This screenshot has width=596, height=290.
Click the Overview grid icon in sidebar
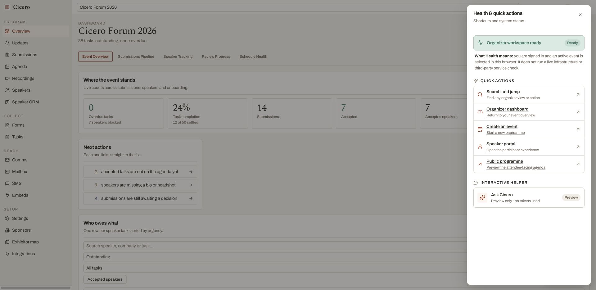click(7, 31)
